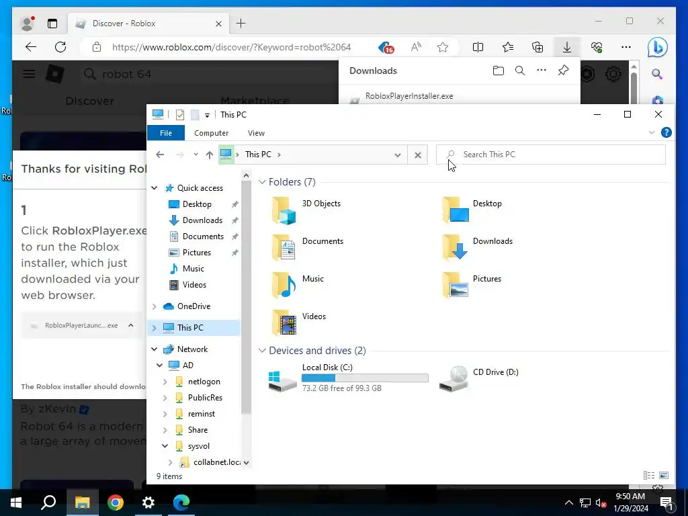Refresh the Roblox page in Edge
The width and height of the screenshot is (688, 516).
tap(60, 47)
